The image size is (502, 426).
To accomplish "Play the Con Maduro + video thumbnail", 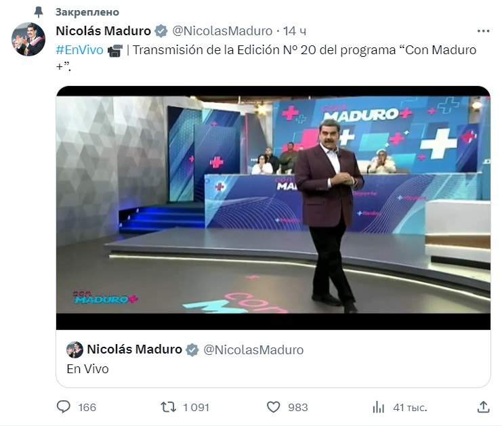I will click(x=273, y=208).
